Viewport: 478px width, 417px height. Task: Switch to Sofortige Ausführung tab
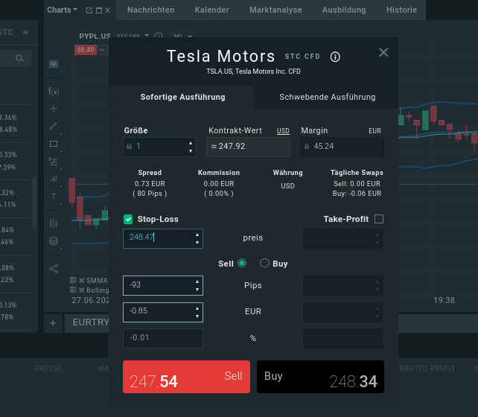182,97
